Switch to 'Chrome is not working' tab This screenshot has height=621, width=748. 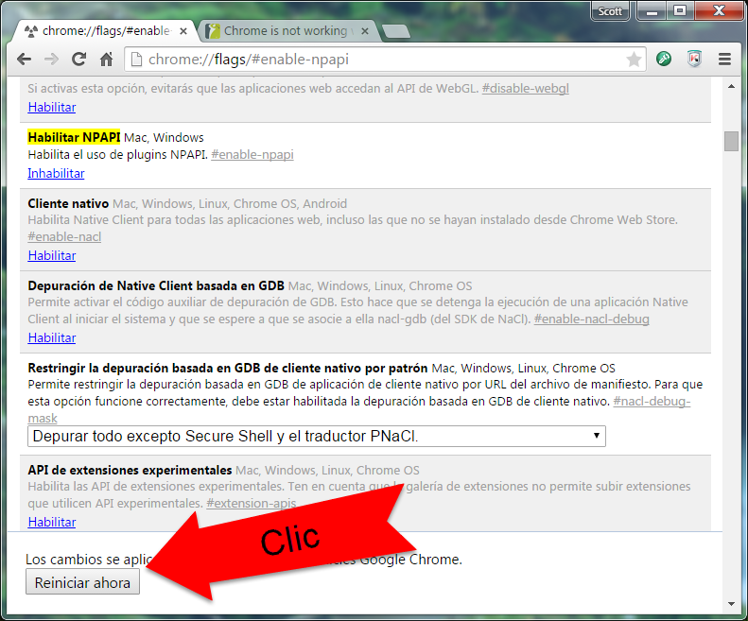pyautogui.click(x=284, y=31)
